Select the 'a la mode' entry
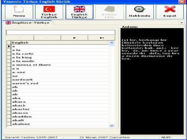 (60, 61)
